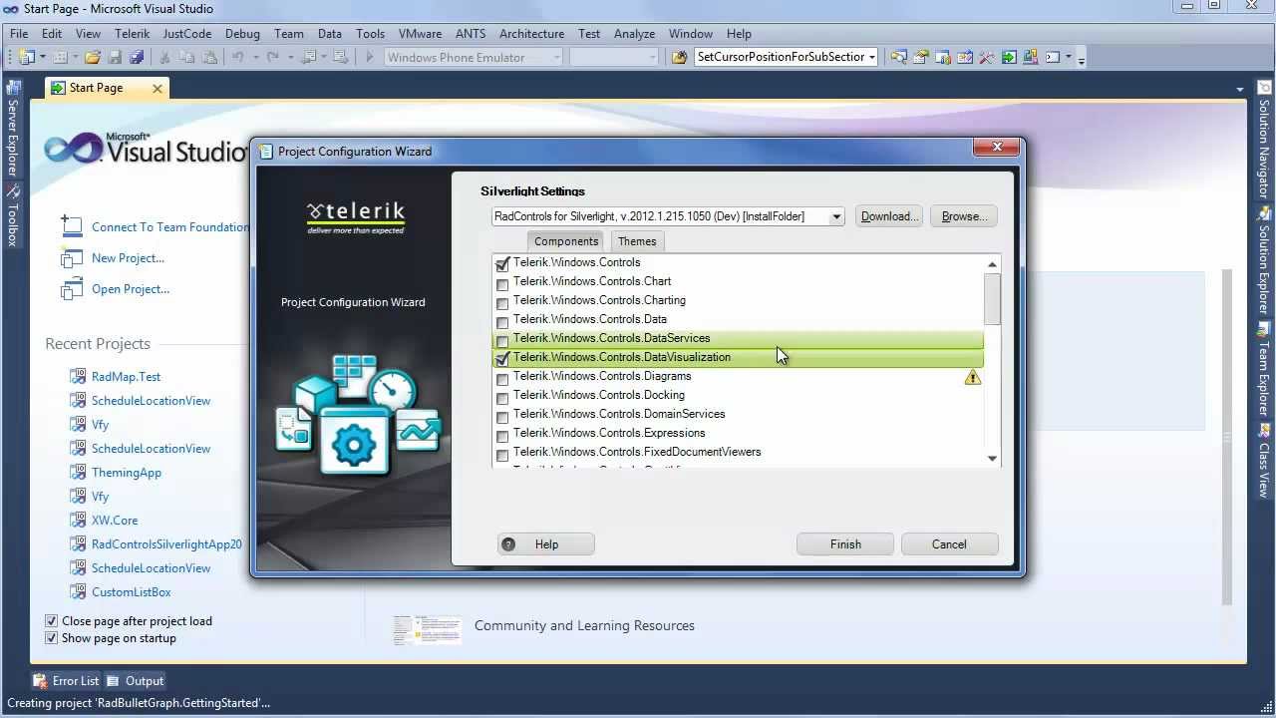This screenshot has width=1276, height=718.
Task: Open Windows Phone Emulator target dropdown
Action: 556,57
